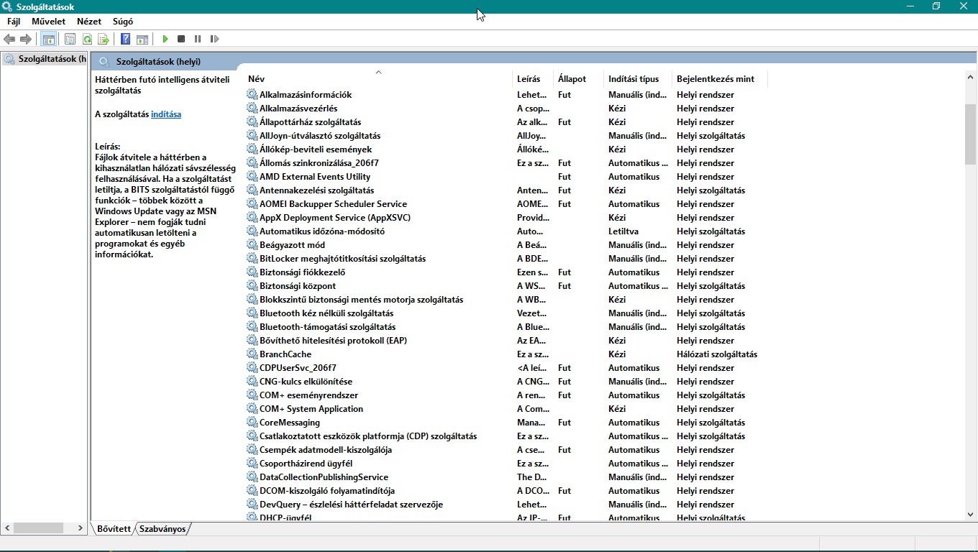Select Állomás szinkronizálása_206f7 service
This screenshot has width=978, height=552.
tap(506, 162)
